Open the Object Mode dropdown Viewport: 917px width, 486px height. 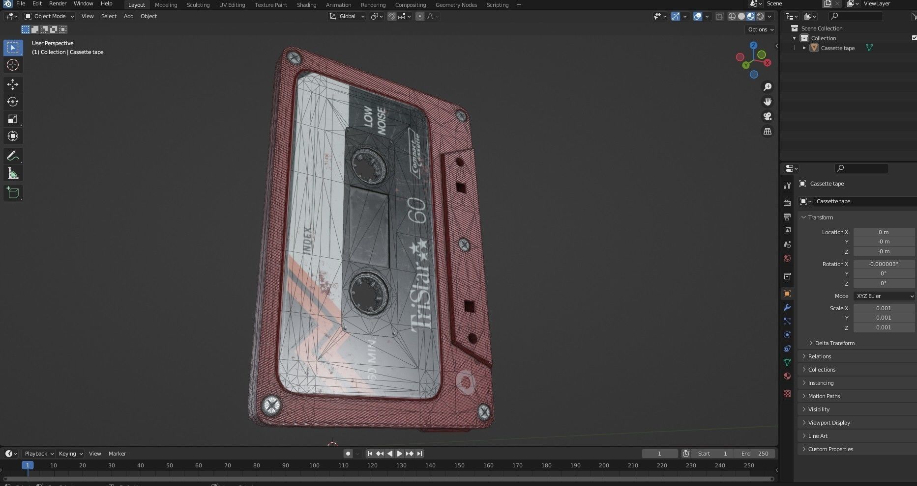pyautogui.click(x=49, y=16)
